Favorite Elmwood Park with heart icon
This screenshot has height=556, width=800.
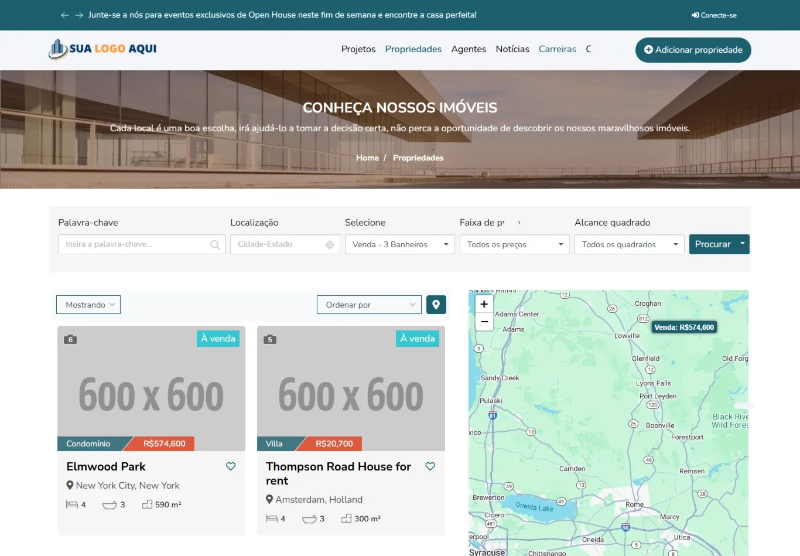point(231,466)
